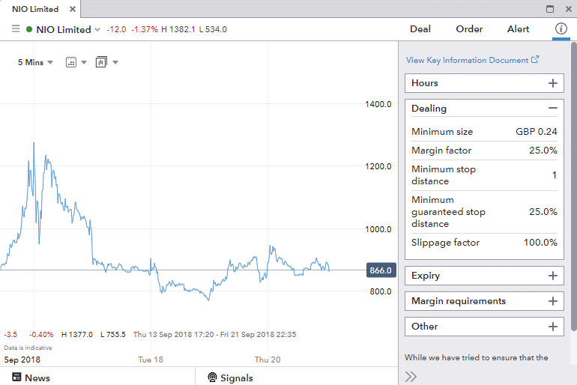Image resolution: width=577 pixels, height=385 pixels.
Task: Collapse side panel with double chevron
Action: click(411, 377)
